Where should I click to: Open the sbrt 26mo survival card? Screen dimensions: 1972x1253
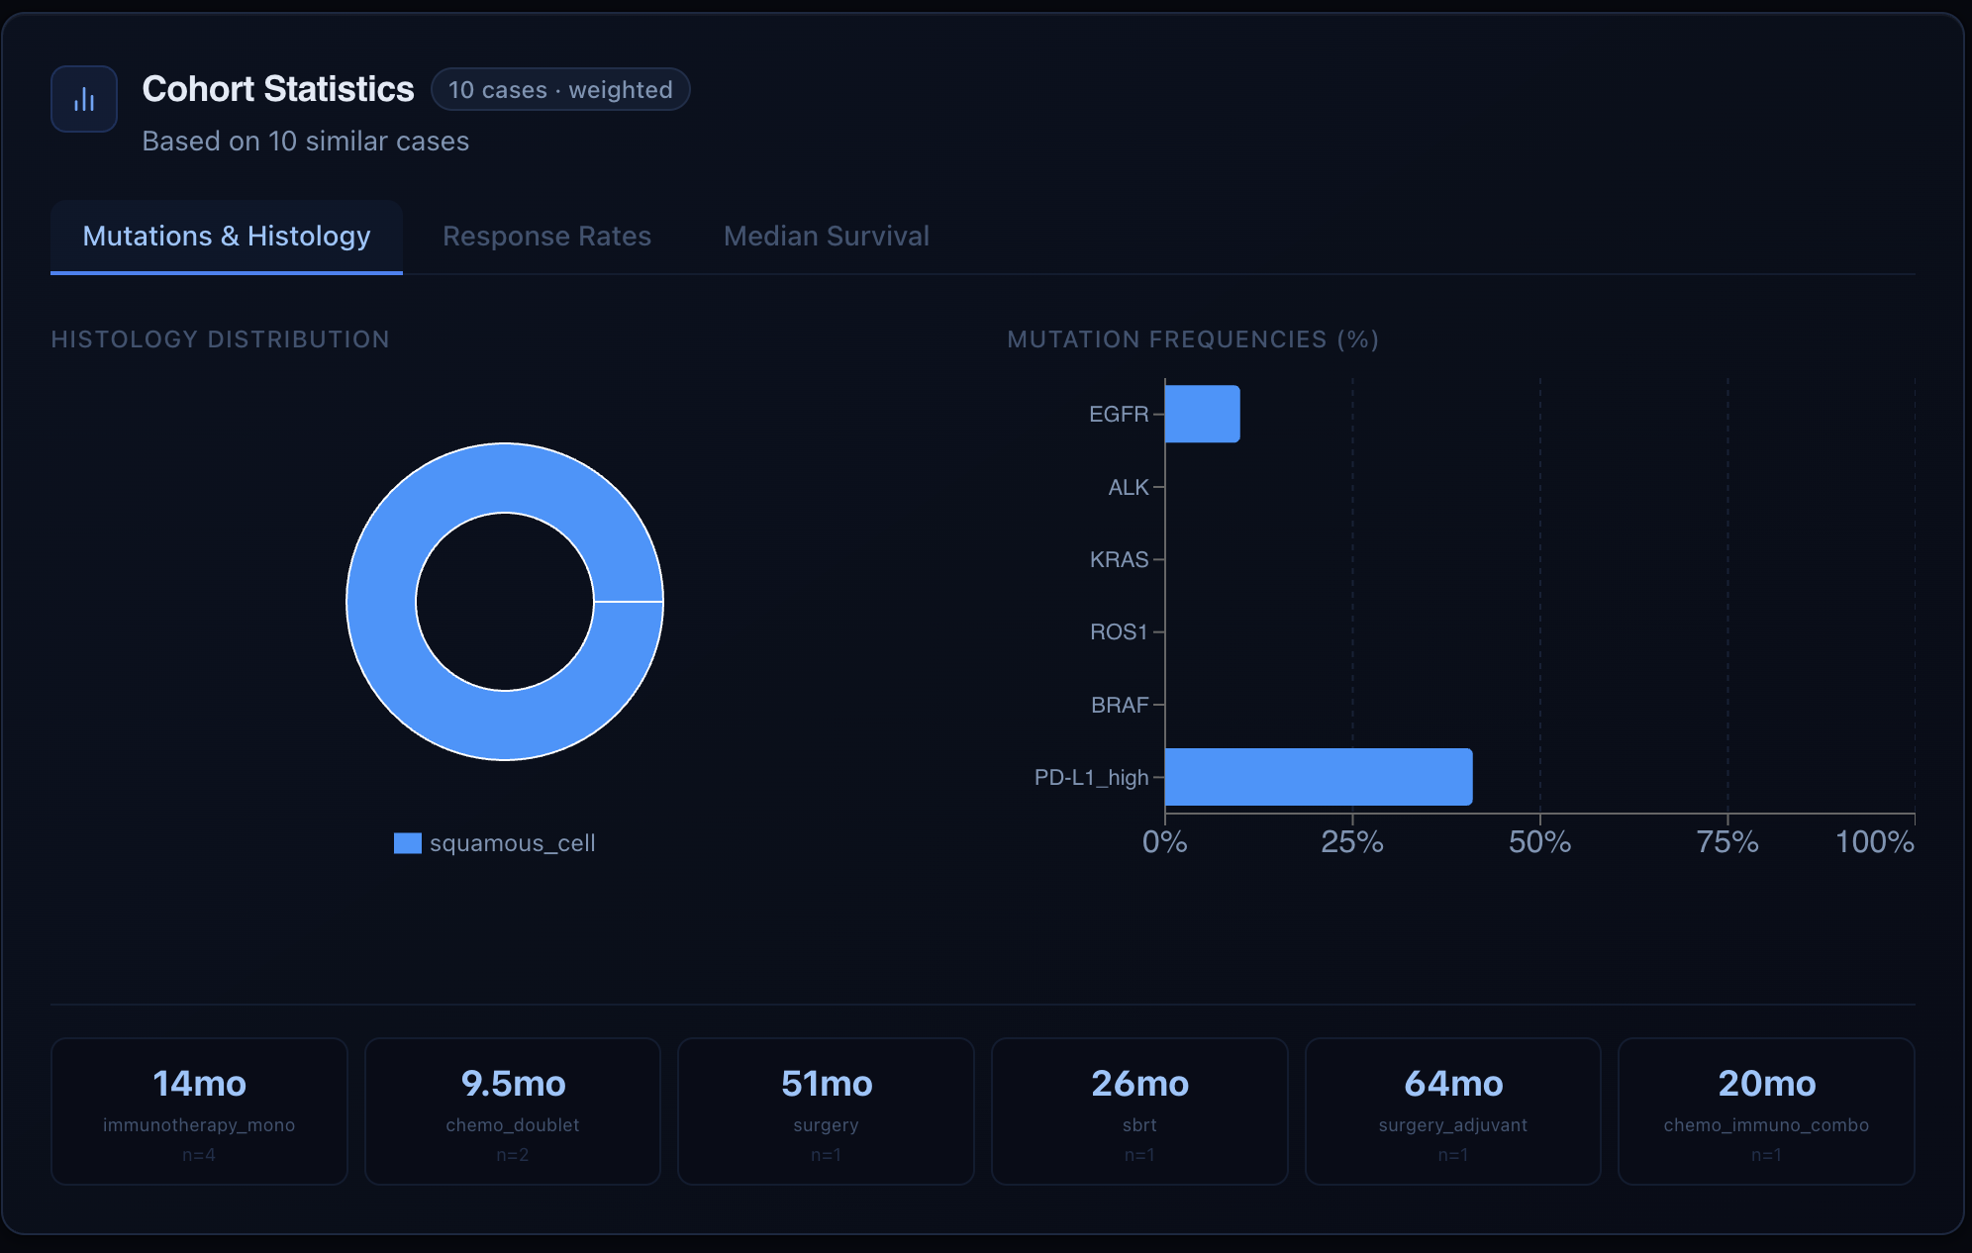click(1139, 1110)
